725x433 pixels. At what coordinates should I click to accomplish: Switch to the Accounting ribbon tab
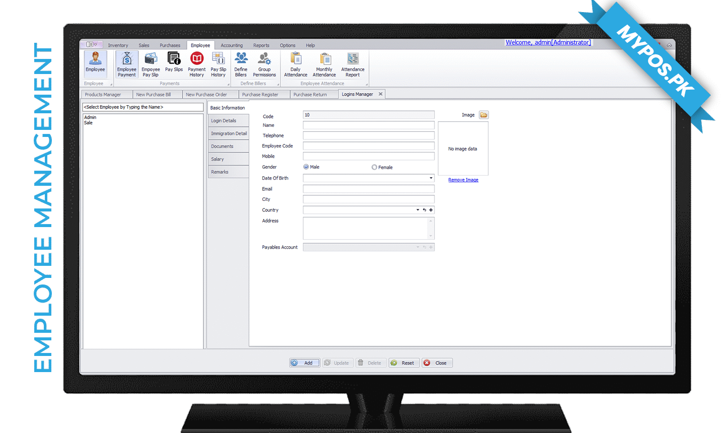(x=232, y=45)
